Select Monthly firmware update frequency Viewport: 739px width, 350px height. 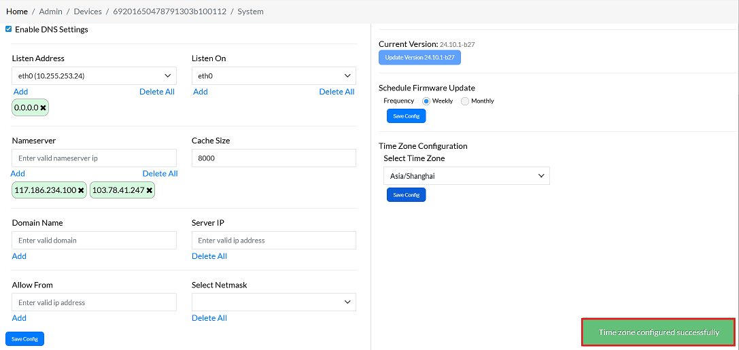coord(465,101)
